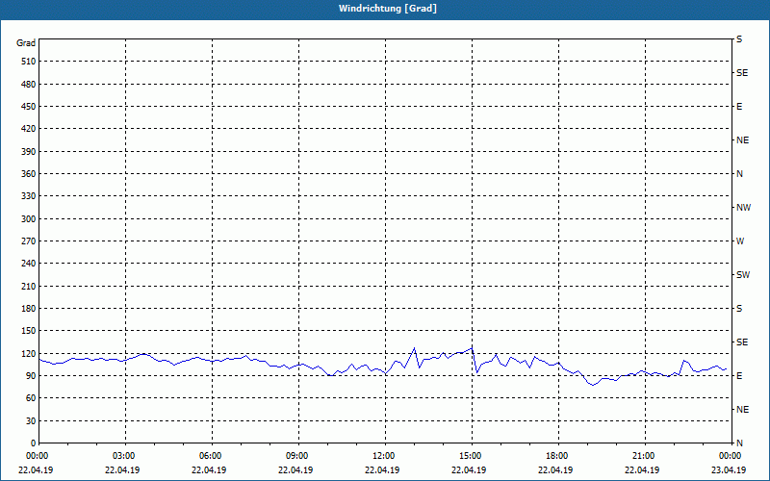Select the 300 value on the degree axis

28,219
